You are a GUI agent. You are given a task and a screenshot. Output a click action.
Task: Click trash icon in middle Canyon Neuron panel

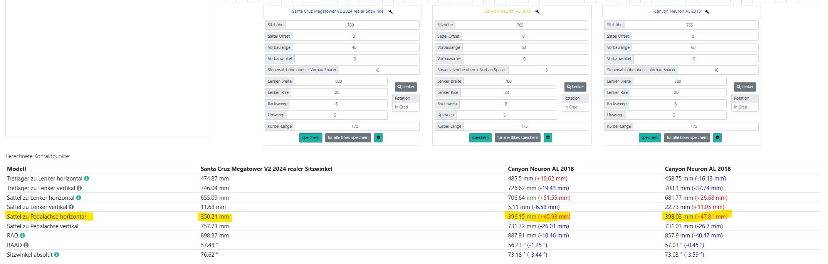click(548, 138)
